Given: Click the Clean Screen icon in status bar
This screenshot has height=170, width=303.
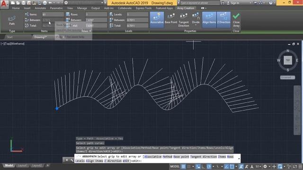Looking at the screenshot, I should pos(294,166).
